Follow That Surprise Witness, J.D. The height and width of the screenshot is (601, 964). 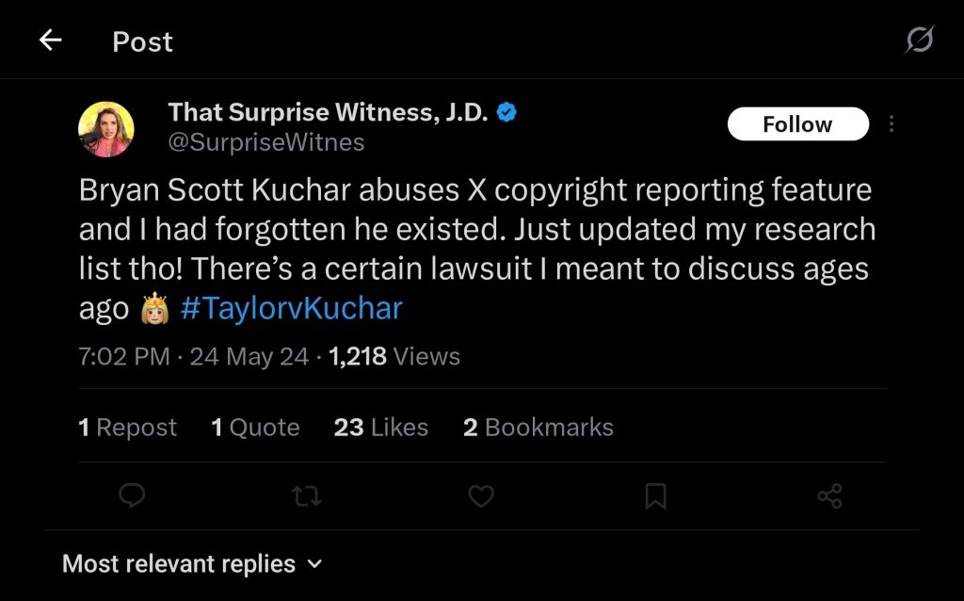797,124
